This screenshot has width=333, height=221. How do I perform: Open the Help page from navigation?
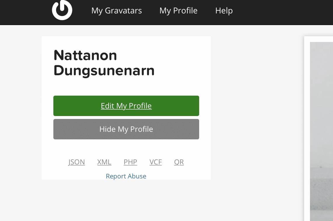[x=224, y=11]
